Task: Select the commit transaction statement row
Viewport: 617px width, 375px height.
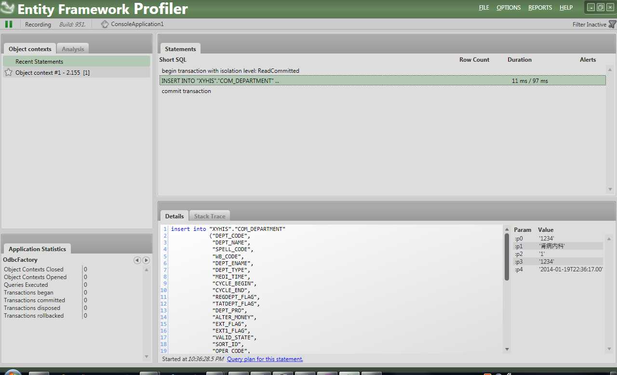Action: pyautogui.click(x=383, y=91)
